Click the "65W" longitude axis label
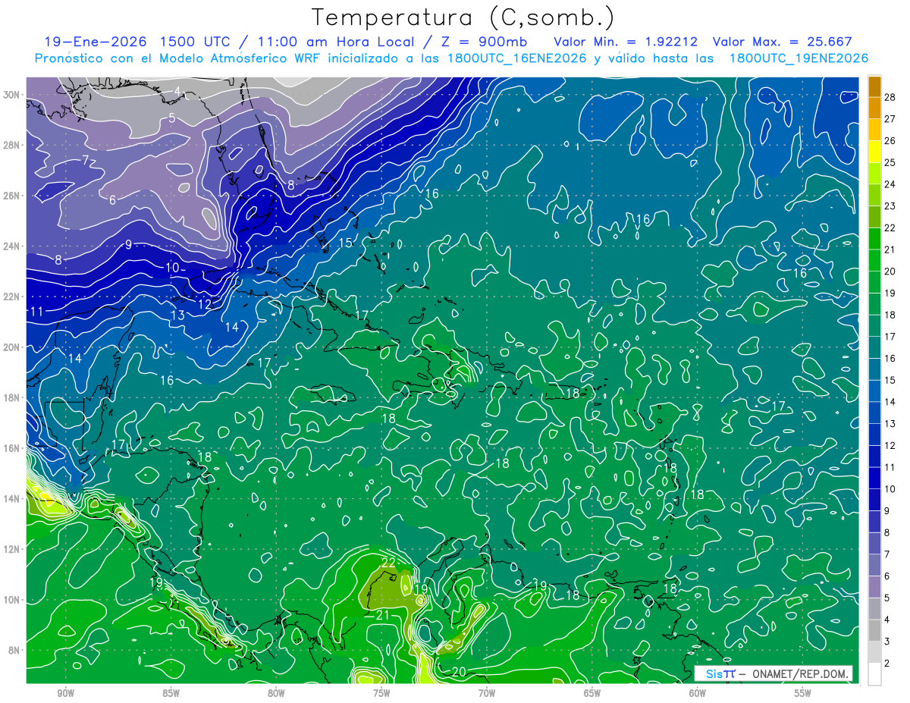910x703 pixels. click(592, 693)
